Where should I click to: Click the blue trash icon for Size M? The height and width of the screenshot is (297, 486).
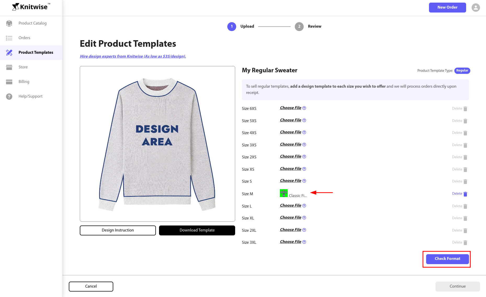pyautogui.click(x=465, y=194)
